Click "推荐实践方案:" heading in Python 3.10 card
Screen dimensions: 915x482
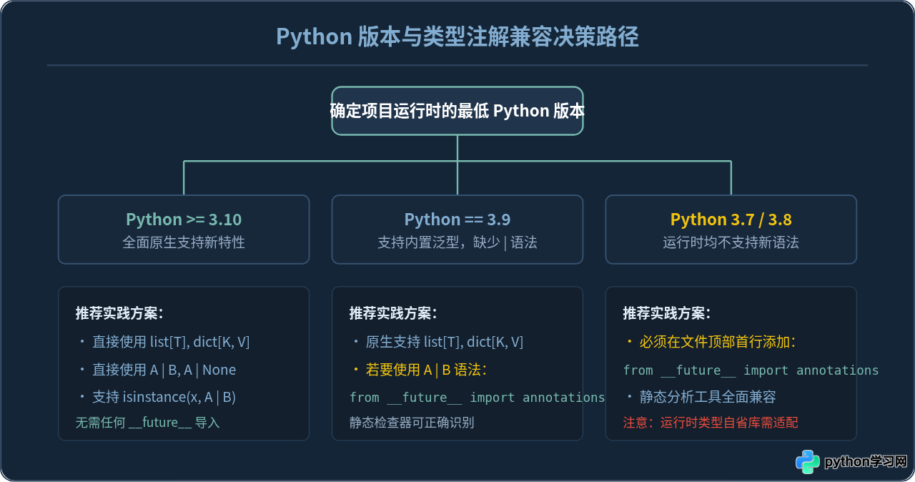point(119,313)
